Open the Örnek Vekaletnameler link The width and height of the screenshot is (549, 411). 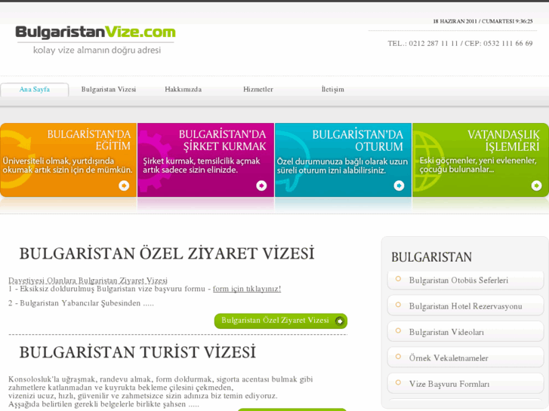tap(449, 358)
